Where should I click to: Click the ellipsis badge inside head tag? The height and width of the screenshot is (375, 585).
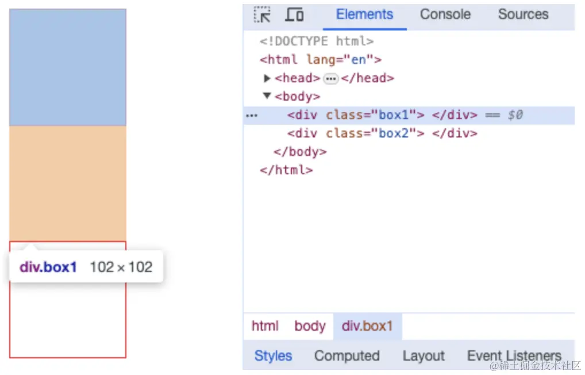[330, 79]
